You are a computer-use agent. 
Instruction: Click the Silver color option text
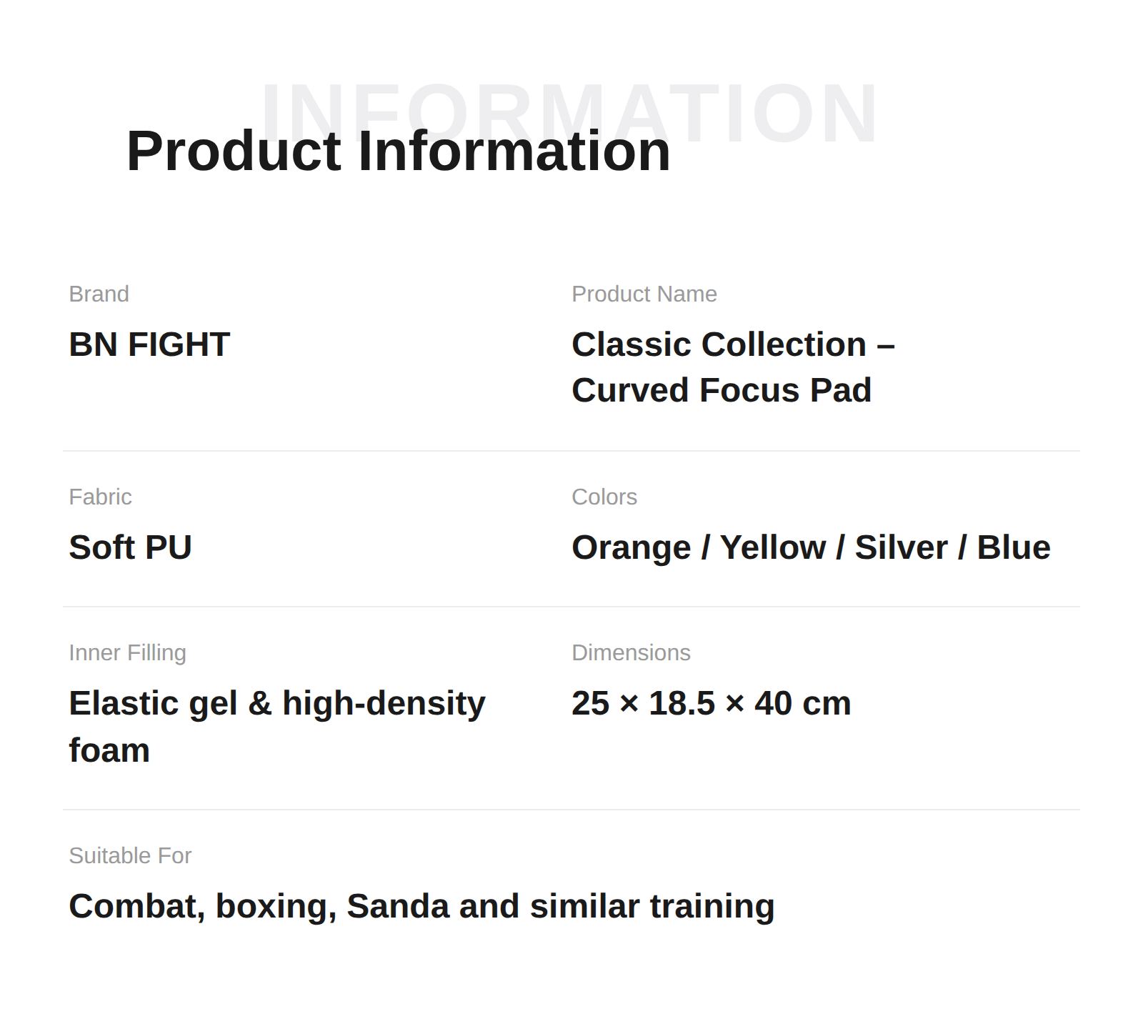[x=902, y=547]
